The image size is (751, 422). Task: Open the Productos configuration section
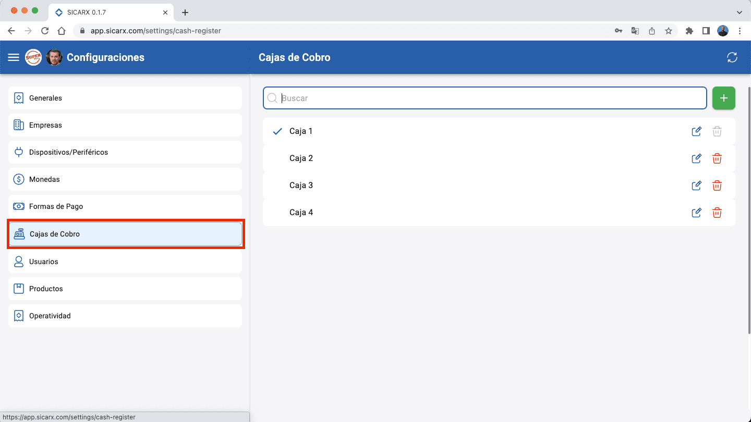point(125,288)
